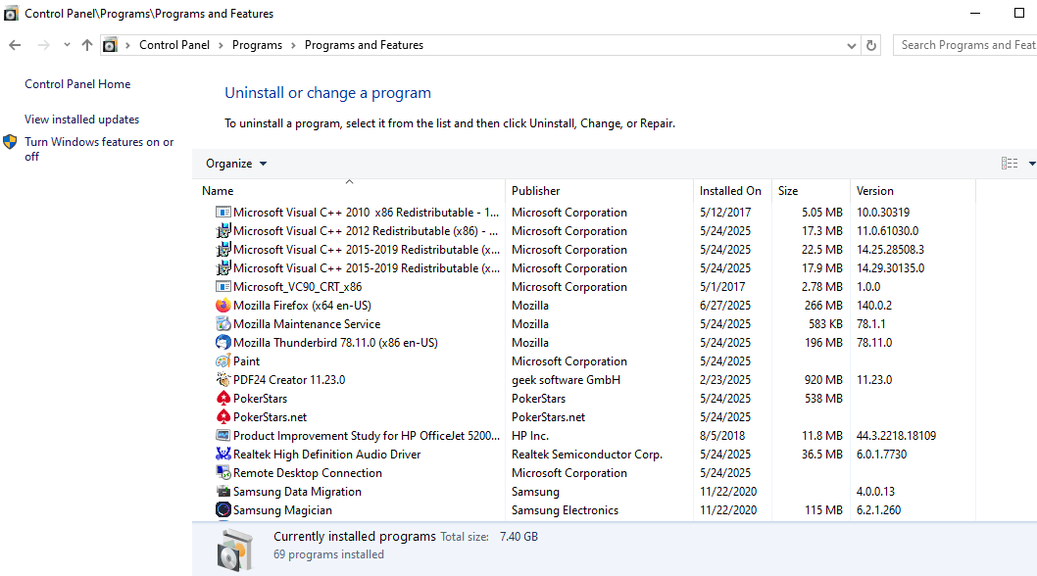
Task: Click the window title bar Control Panel icon
Action: pos(11,14)
